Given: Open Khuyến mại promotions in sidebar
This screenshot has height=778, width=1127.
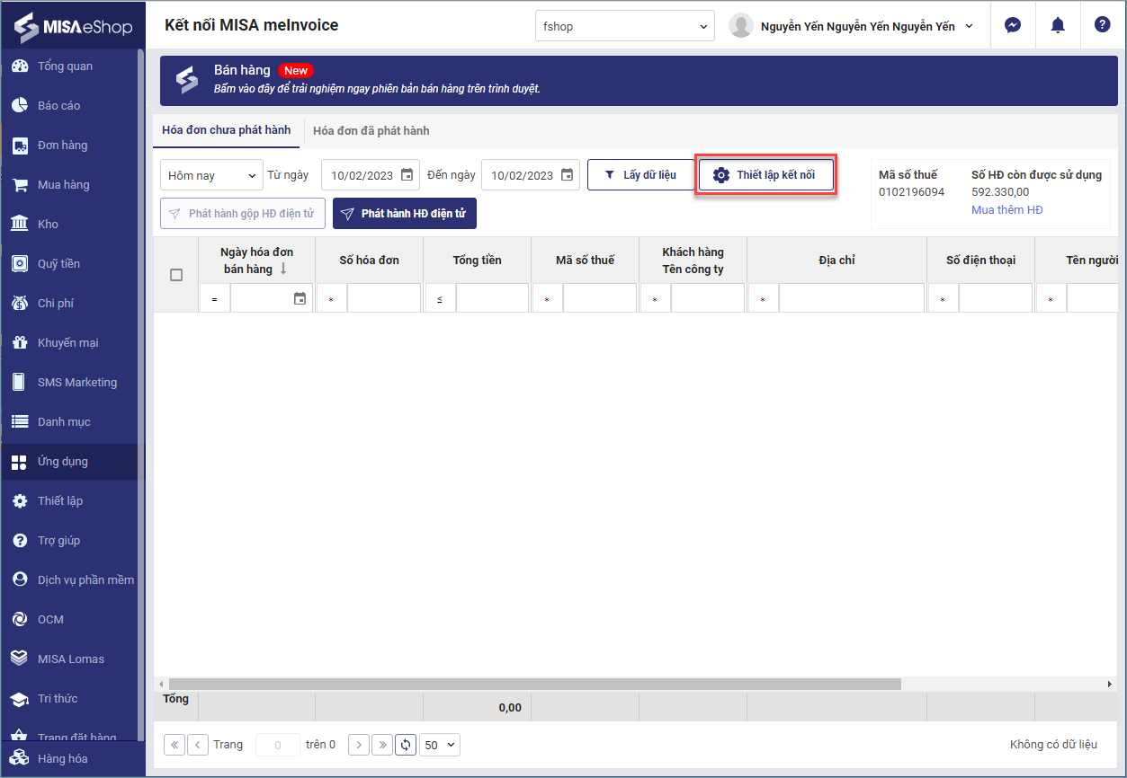Looking at the screenshot, I should pyautogui.click(x=68, y=343).
